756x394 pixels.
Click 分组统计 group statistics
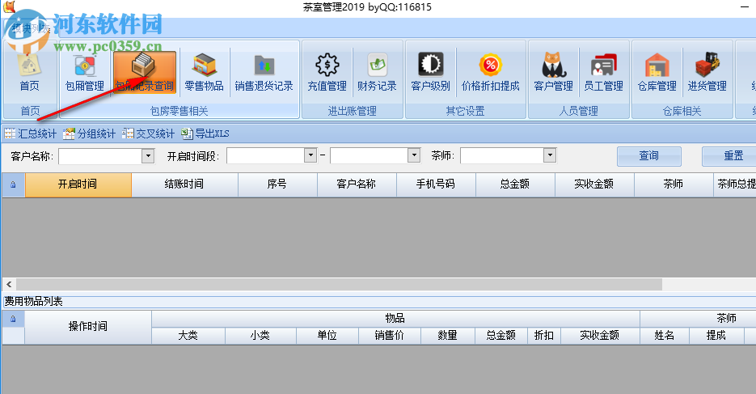pyautogui.click(x=90, y=133)
